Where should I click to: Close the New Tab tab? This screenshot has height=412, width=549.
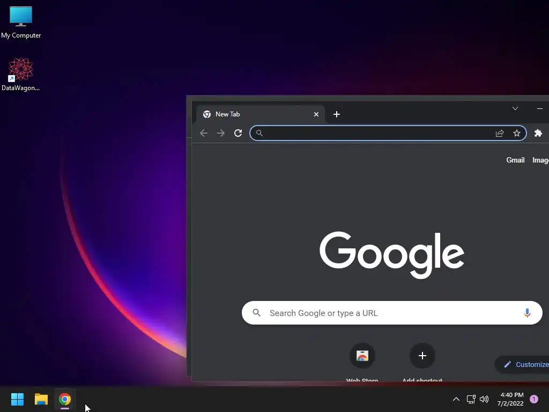point(316,114)
